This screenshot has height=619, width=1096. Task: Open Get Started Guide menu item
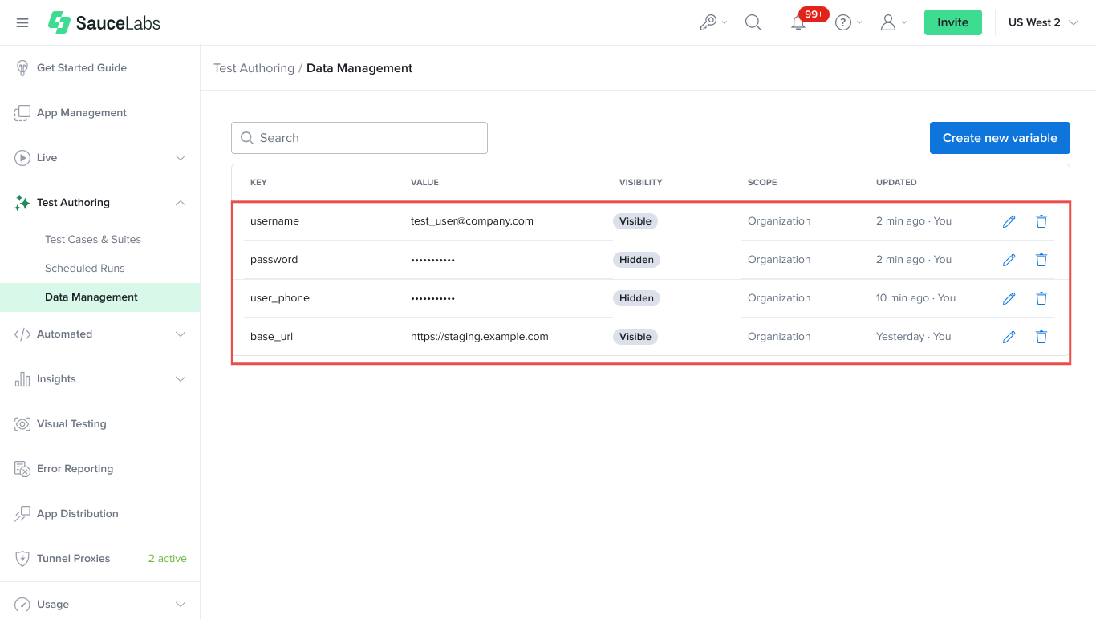[x=82, y=68]
